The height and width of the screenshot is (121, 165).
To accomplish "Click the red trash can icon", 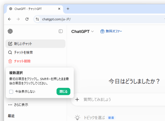I will pyautogui.click(x=10, y=61).
